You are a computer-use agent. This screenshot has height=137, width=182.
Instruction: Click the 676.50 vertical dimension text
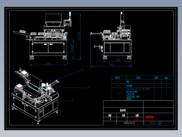click(x=72, y=48)
